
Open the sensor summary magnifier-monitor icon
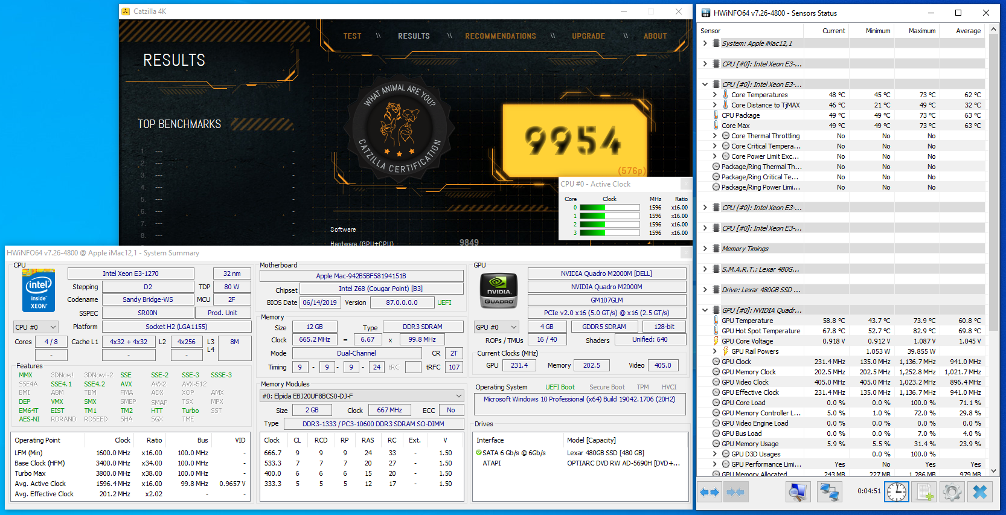798,492
